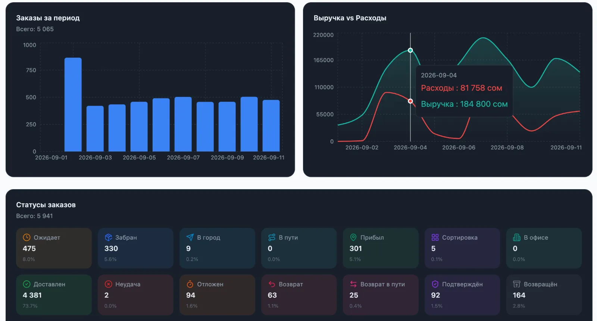Click the Возврат в пути count 25
The height and width of the screenshot is (321, 597).
(x=354, y=295)
